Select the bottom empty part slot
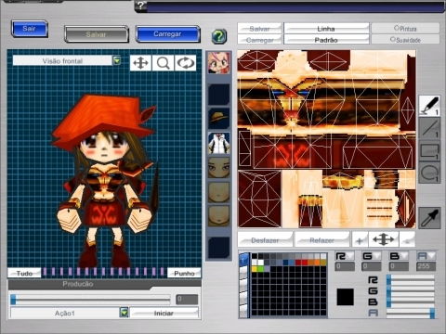Image resolution: width=446 pixels, height=334 pixels. tap(218, 248)
